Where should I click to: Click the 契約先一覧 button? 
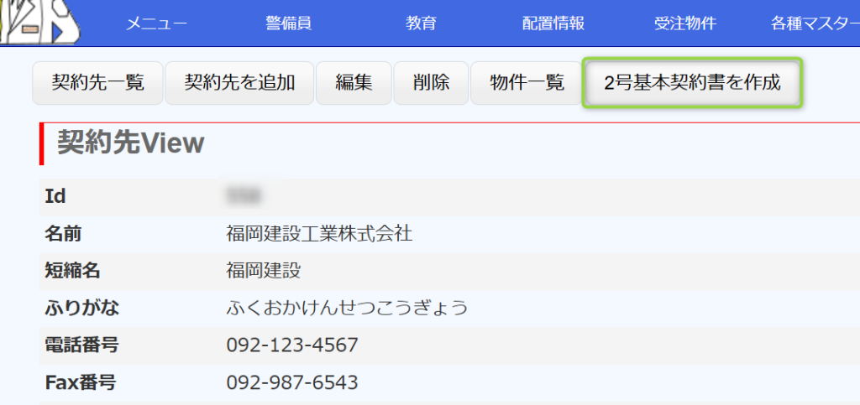coord(97,83)
